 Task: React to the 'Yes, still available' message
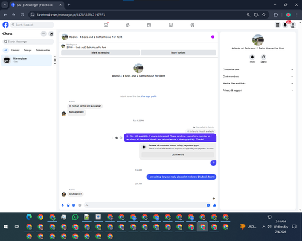[x=121, y=137]
